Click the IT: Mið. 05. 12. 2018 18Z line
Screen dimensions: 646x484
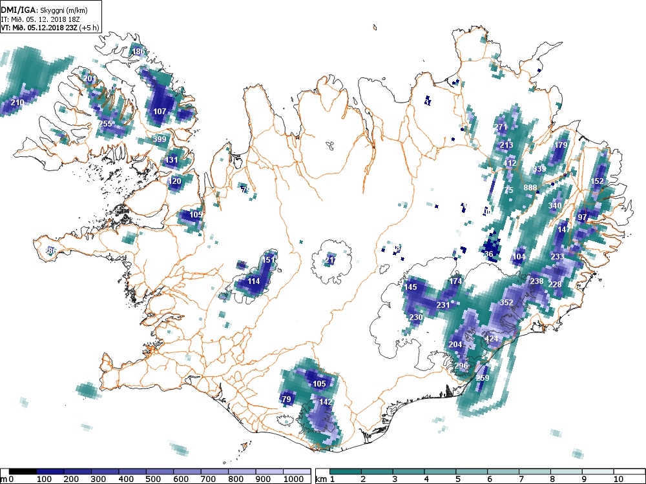tap(39, 19)
